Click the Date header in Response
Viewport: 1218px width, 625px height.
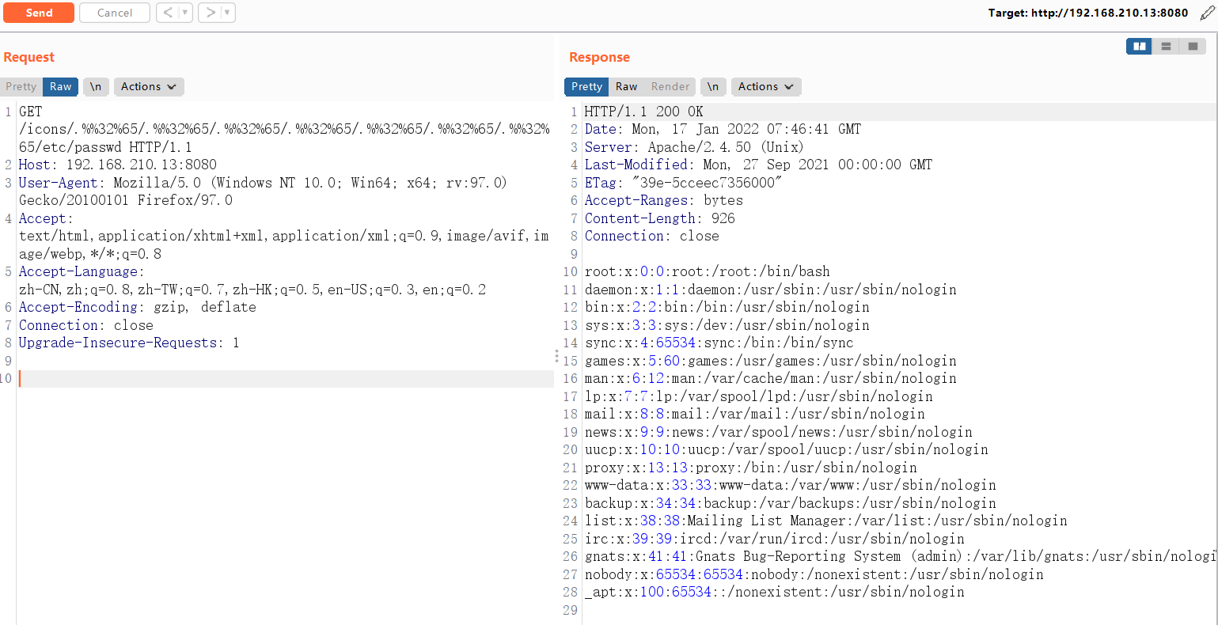(x=723, y=129)
